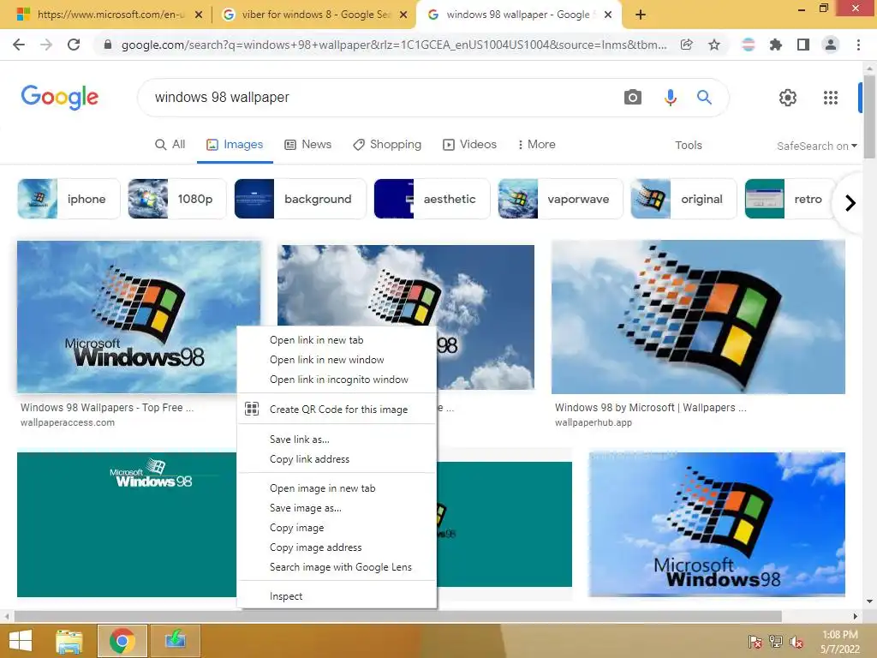Click the lock icon in address bar
Viewport: 877px width, 658px height.
[x=108, y=45]
